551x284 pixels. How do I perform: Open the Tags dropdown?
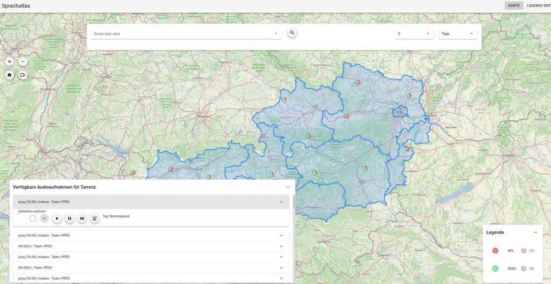(x=457, y=34)
